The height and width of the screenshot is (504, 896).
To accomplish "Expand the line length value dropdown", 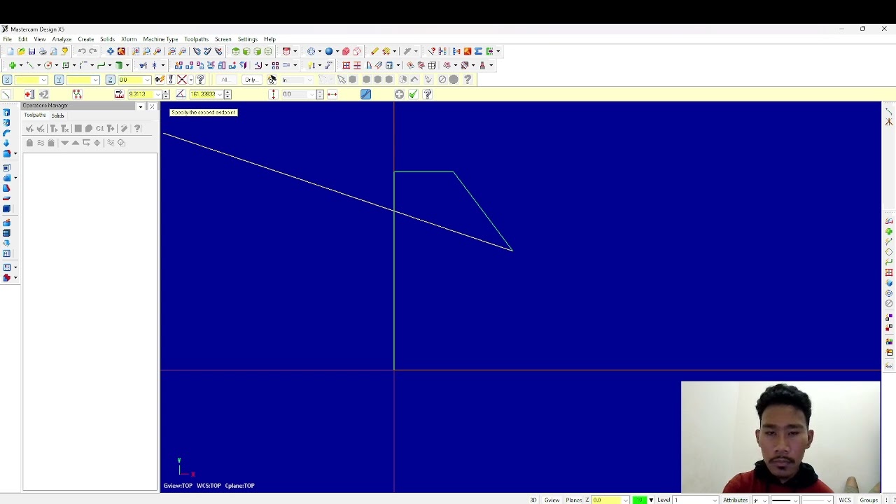I will pyautogui.click(x=157, y=94).
